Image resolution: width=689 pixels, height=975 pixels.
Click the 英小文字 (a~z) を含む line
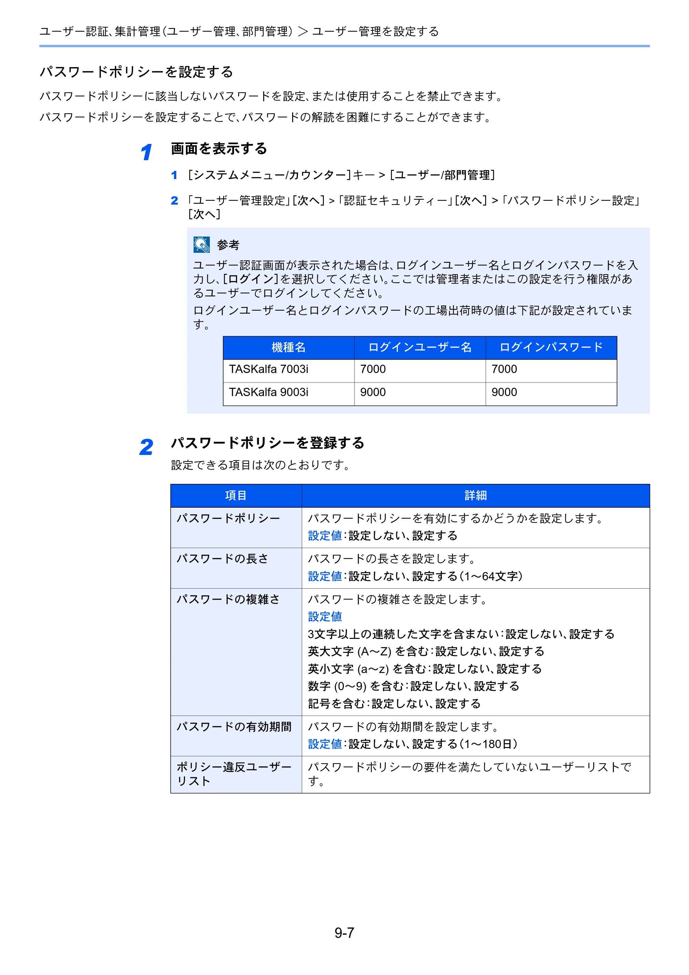(425, 669)
